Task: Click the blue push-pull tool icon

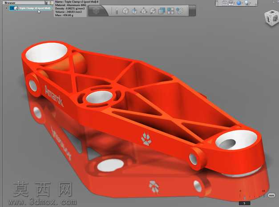Action: 134,11
